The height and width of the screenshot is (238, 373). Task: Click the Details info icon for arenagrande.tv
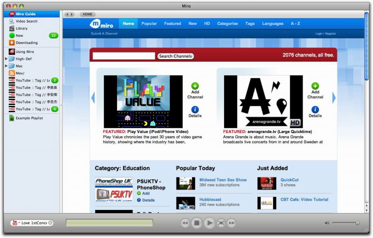click(x=315, y=109)
